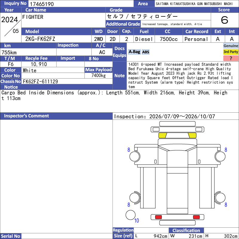Click the Inquiry No value 17465190
239x239 pixels.
click(x=42, y=4)
